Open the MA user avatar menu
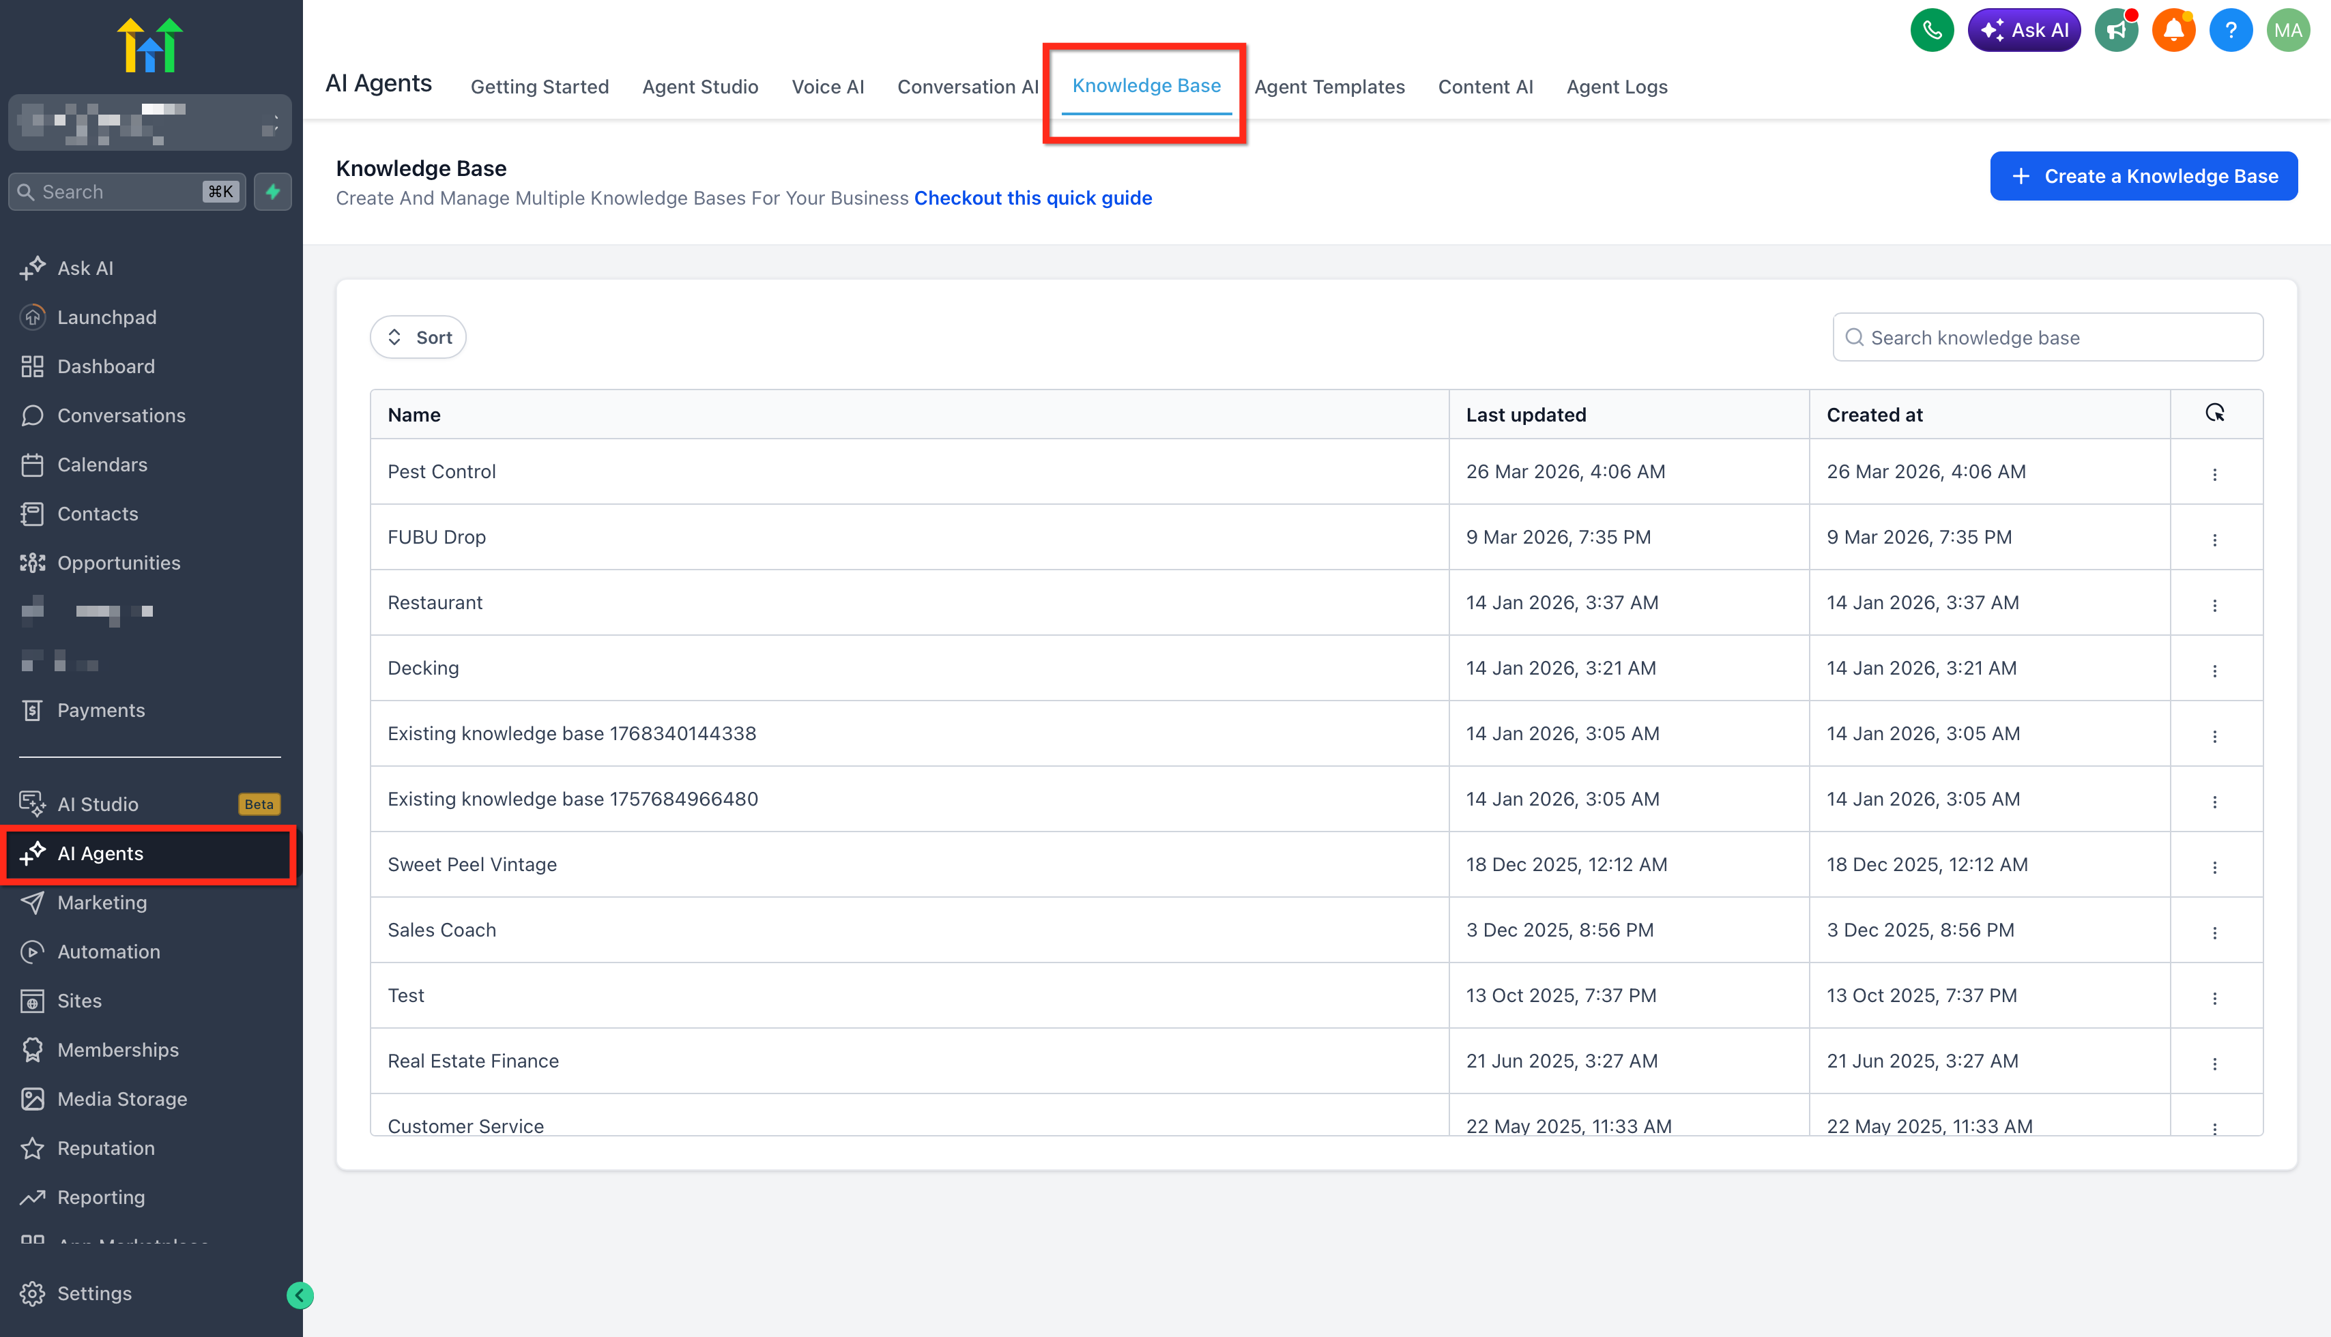The width and height of the screenshot is (2331, 1337). [2287, 30]
